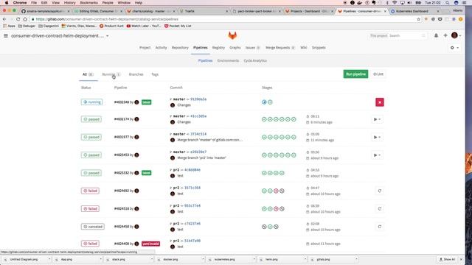This screenshot has width=472, height=265.
Task: Expand the docker.png download item menu
Action: click(x=203, y=259)
